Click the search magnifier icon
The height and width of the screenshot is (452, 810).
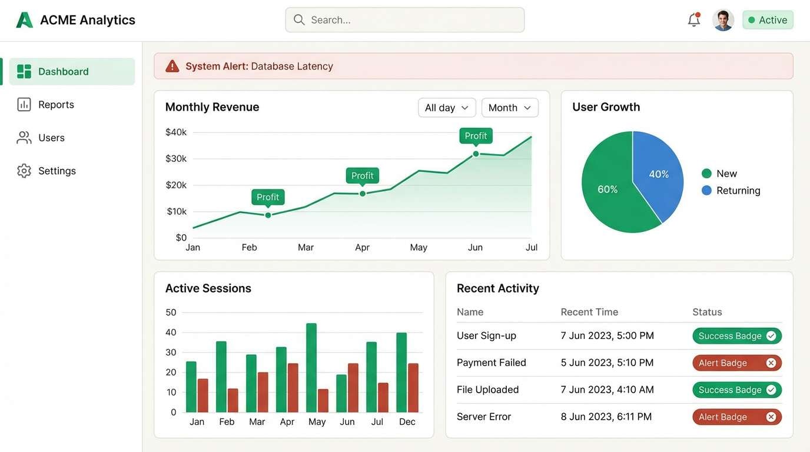299,19
